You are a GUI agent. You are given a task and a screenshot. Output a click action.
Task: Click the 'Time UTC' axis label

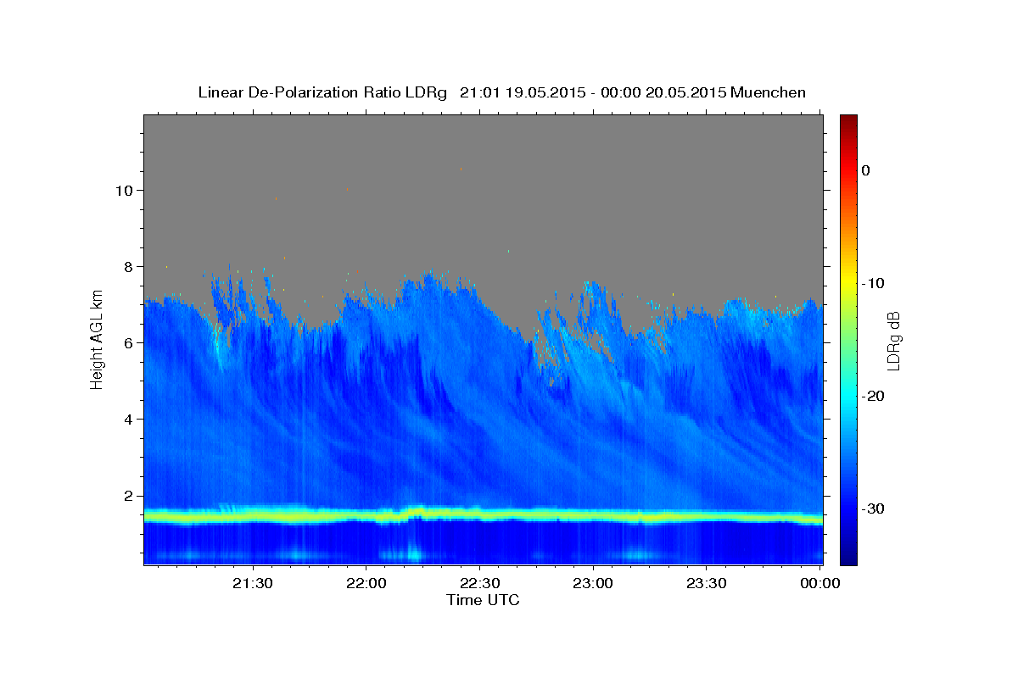pos(483,600)
